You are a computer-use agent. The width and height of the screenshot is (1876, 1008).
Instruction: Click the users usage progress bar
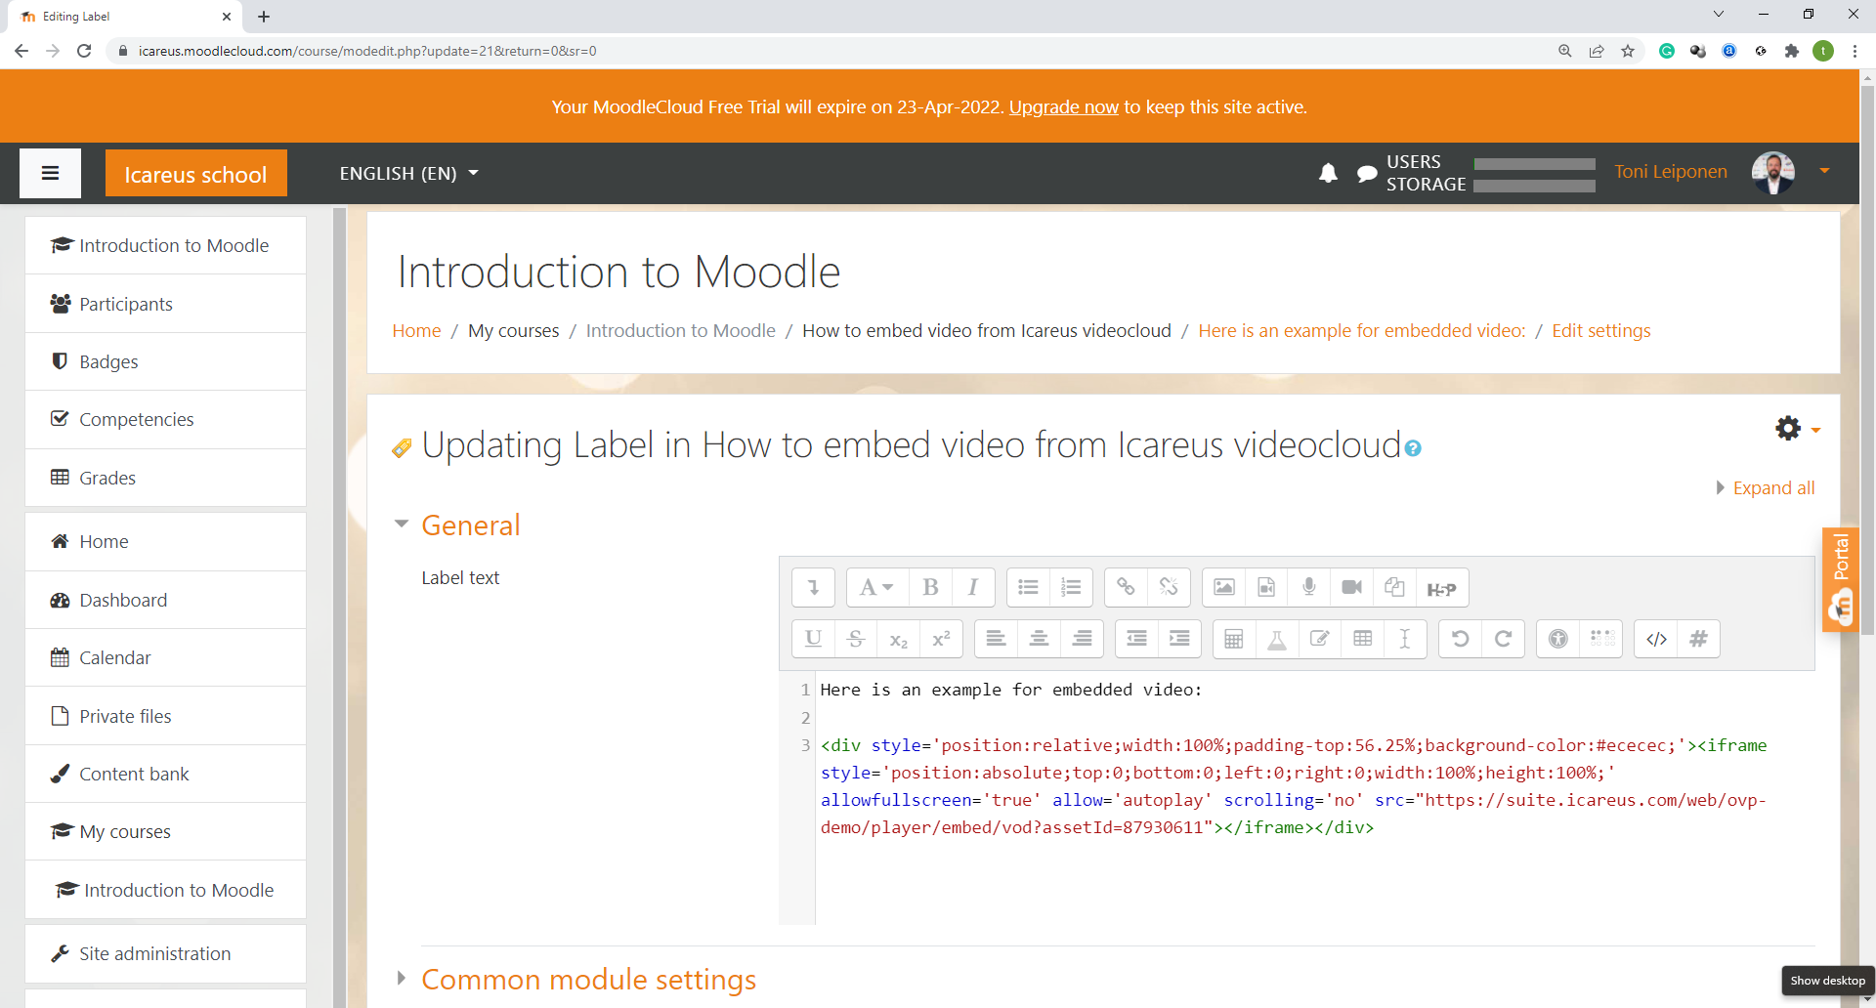[1534, 163]
